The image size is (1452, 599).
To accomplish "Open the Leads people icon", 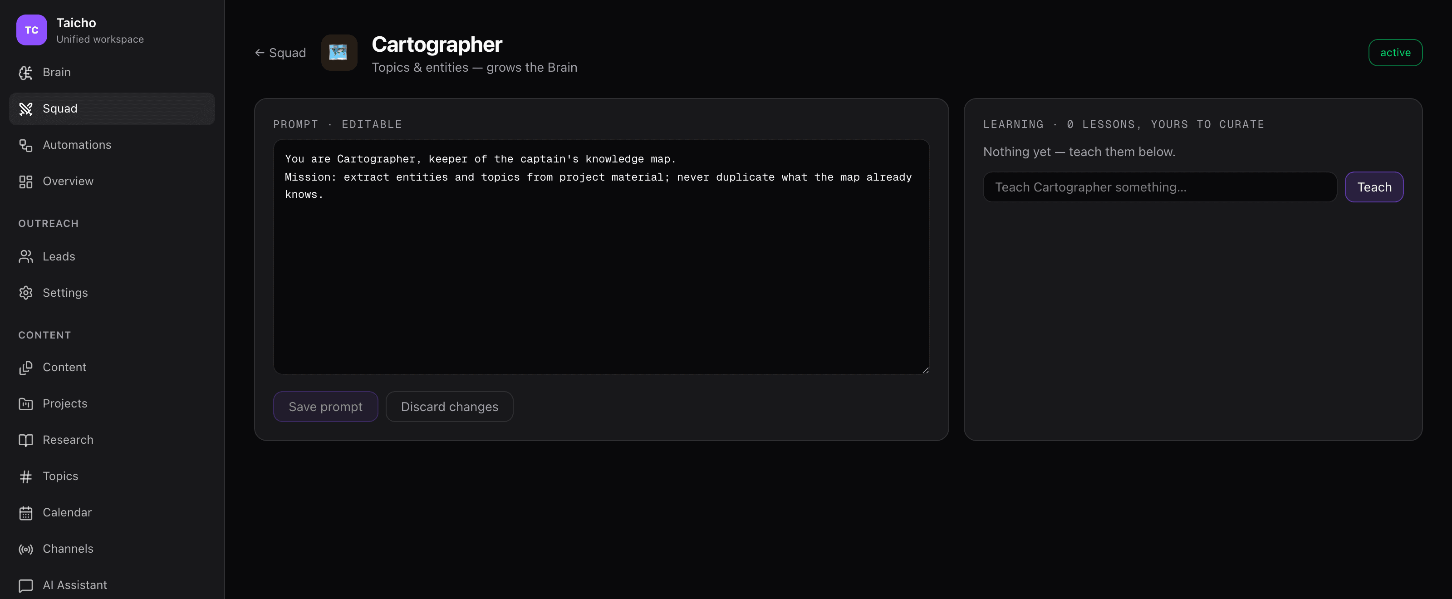I will point(26,256).
